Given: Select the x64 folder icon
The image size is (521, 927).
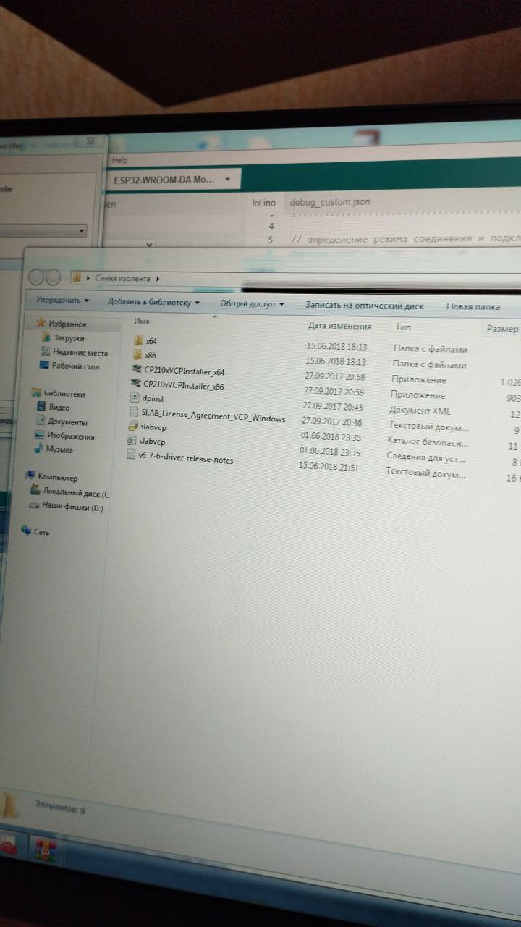Looking at the screenshot, I should click(x=138, y=340).
